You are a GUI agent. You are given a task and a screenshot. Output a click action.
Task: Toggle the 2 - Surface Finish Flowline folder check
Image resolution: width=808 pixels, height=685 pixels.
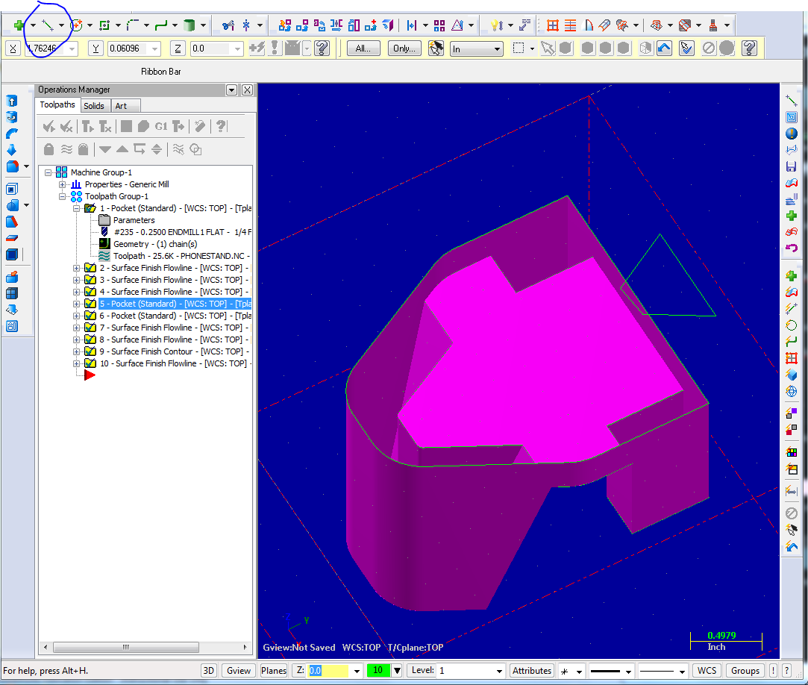[x=90, y=268]
